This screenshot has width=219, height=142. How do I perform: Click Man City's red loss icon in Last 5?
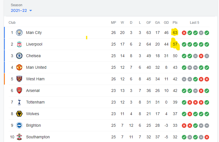184,33
